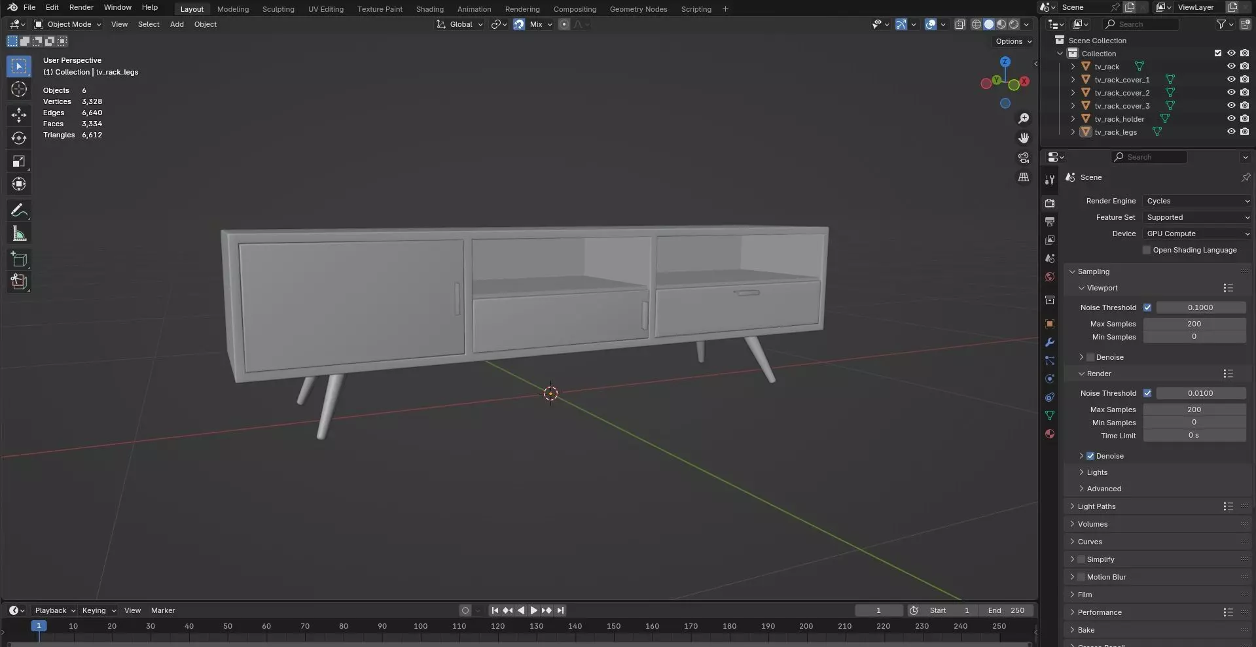Open the File menu
The width and height of the screenshot is (1256, 647).
pos(29,7)
